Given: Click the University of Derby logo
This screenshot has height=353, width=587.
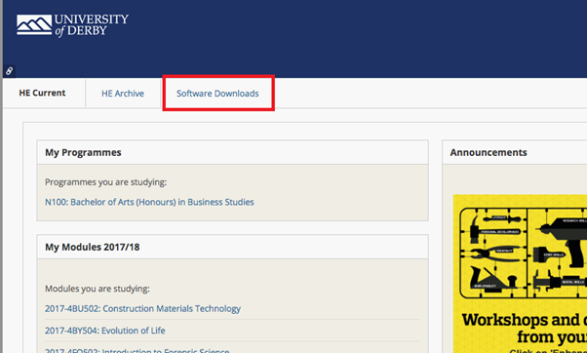Looking at the screenshot, I should click(x=72, y=25).
